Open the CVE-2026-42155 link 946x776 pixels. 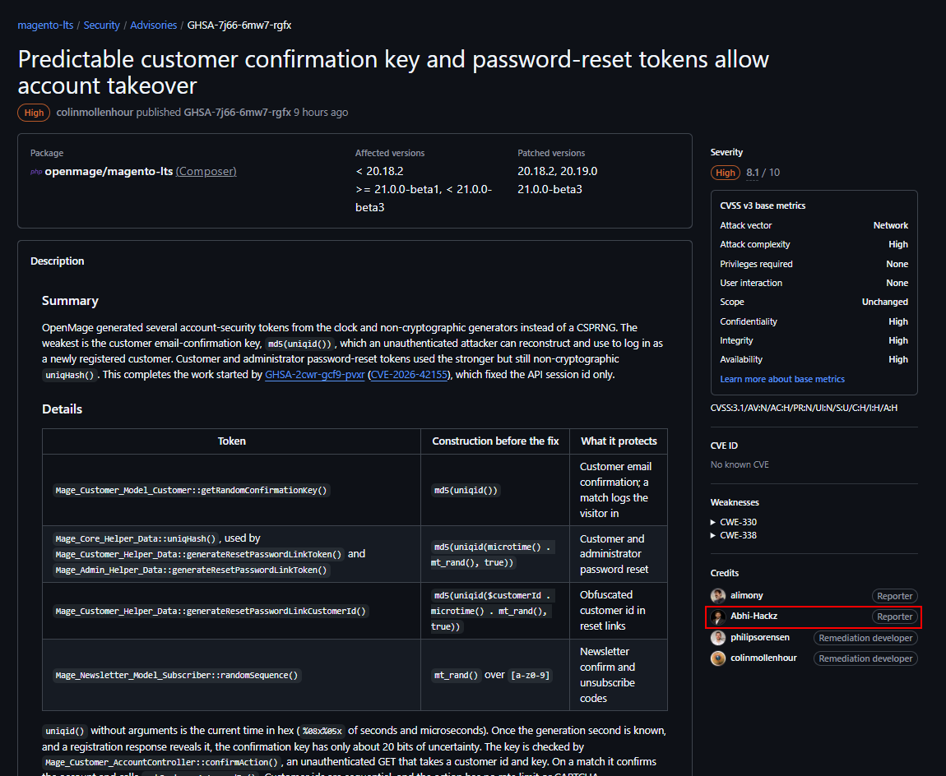(409, 374)
